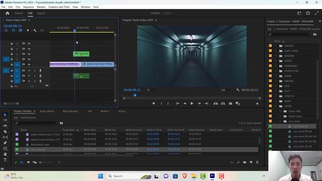Switch to the Import tab

(19, 13)
